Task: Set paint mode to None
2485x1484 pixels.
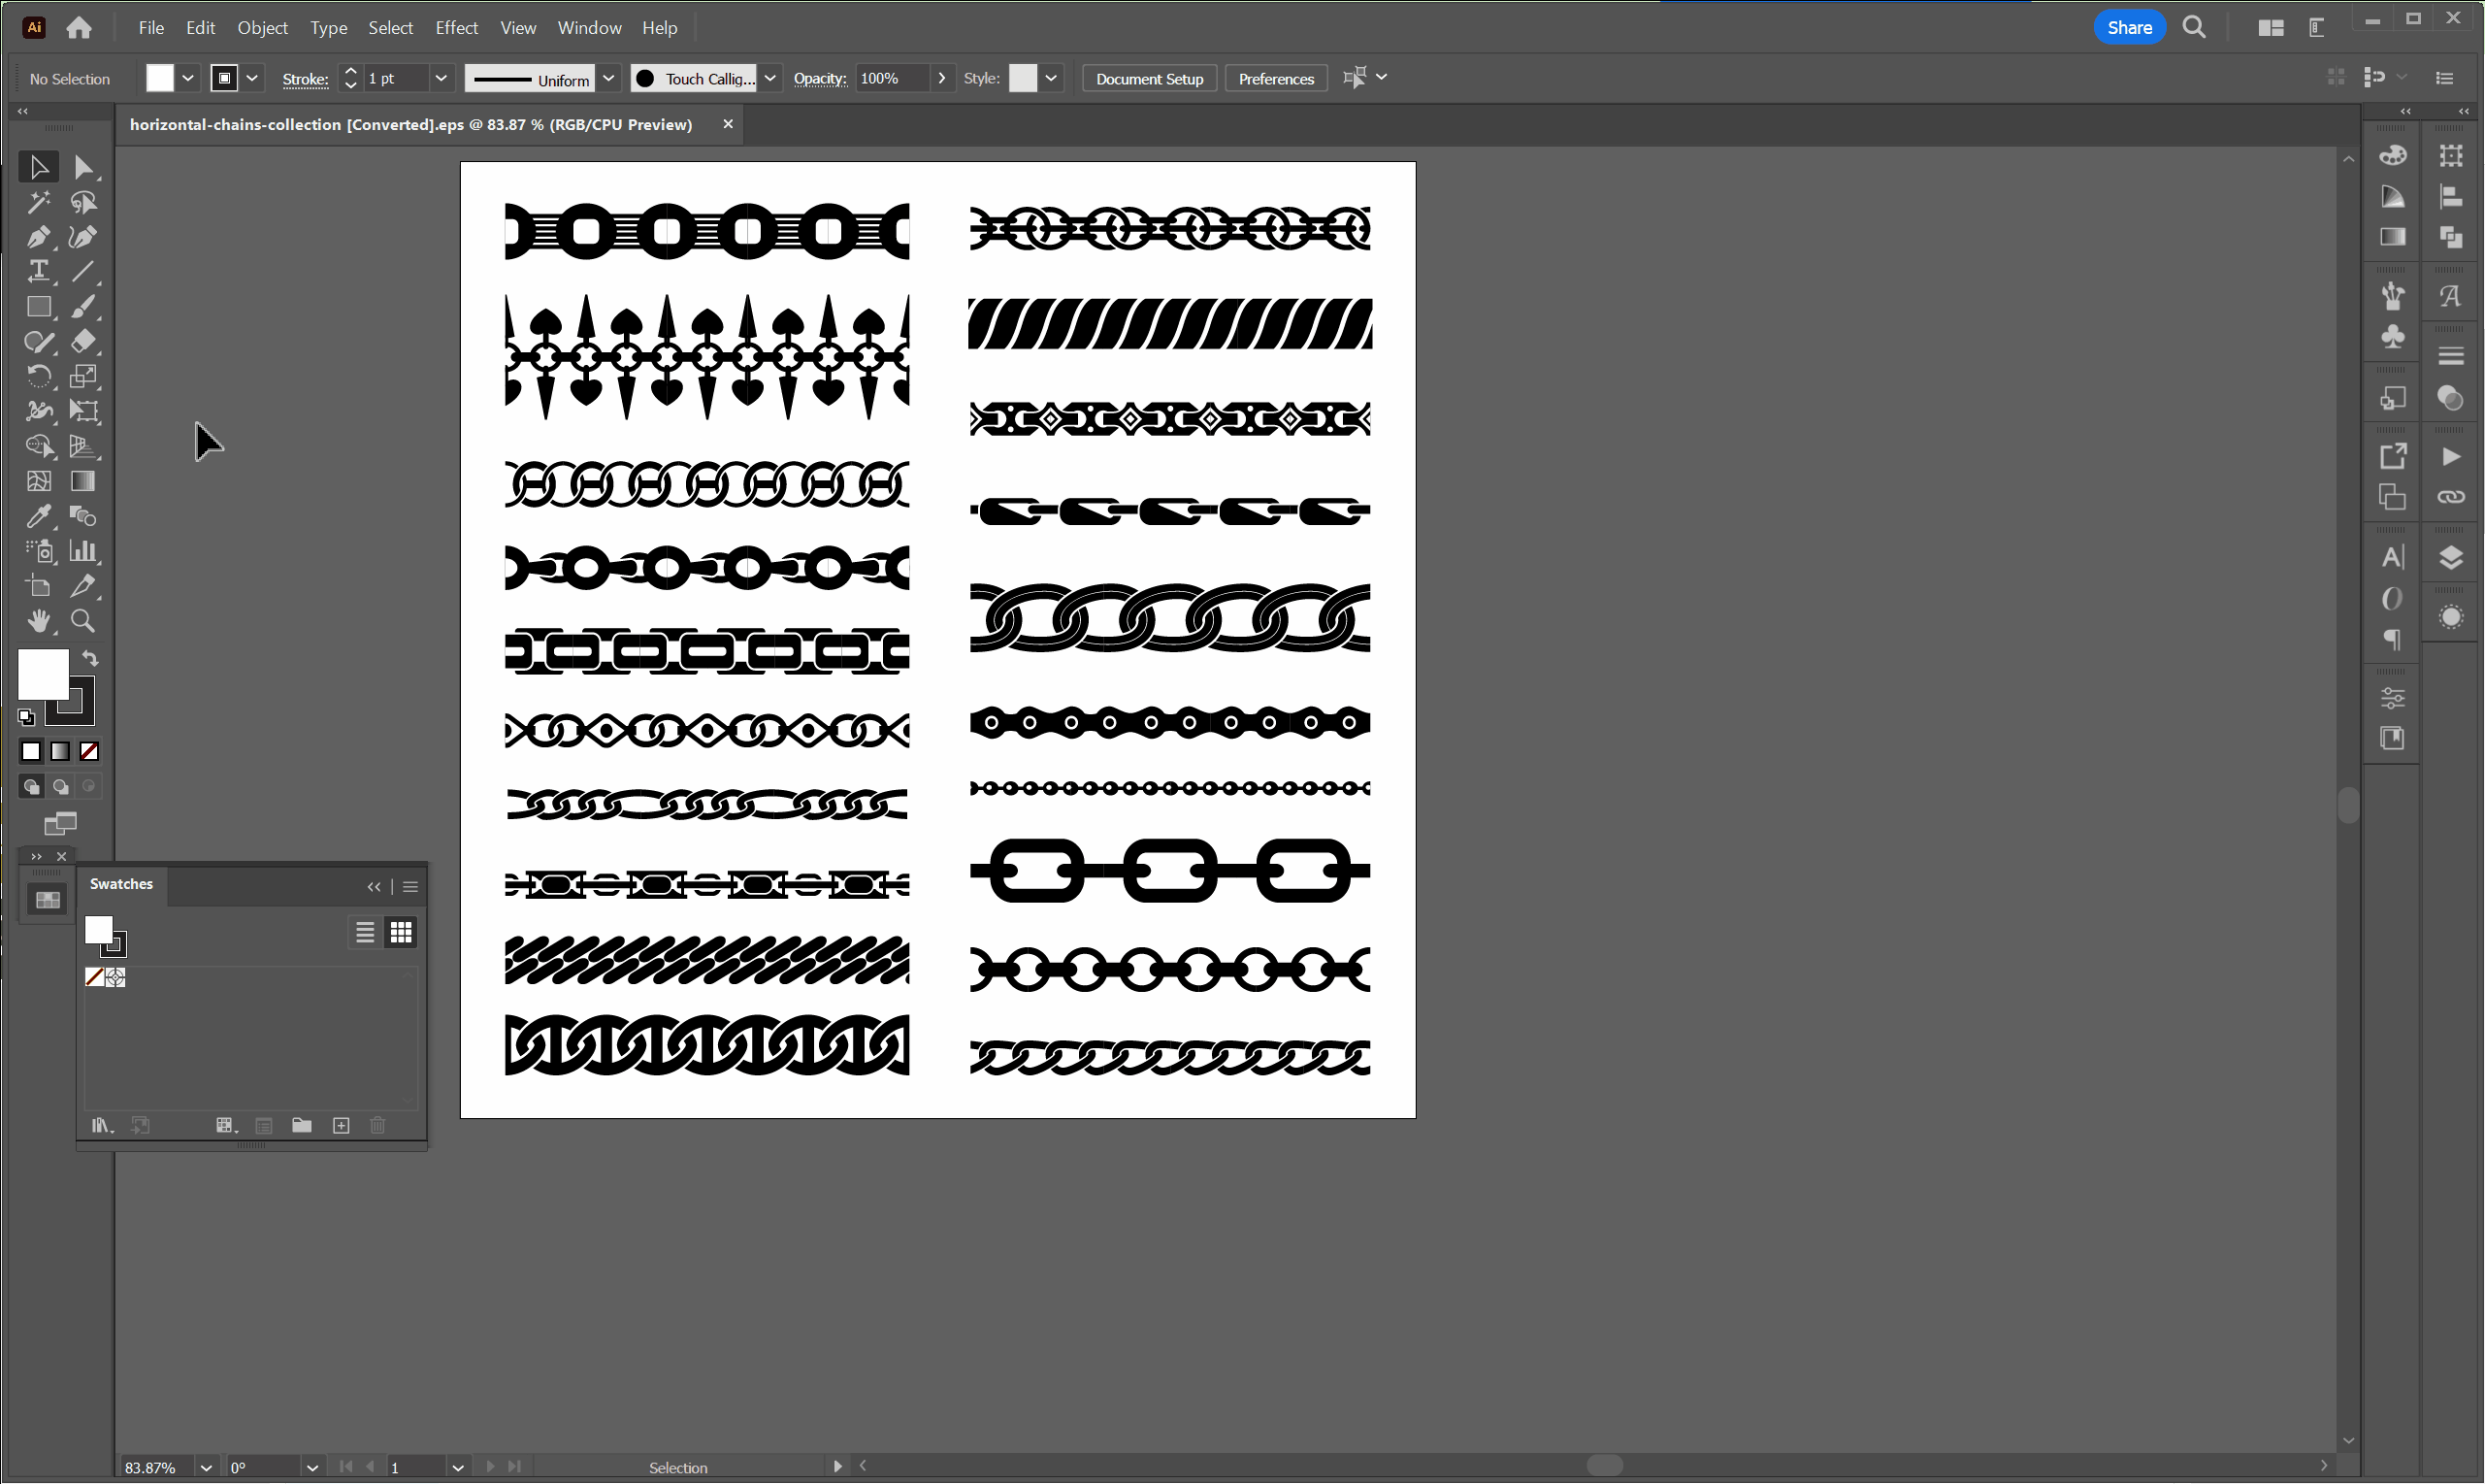Action: (89, 751)
